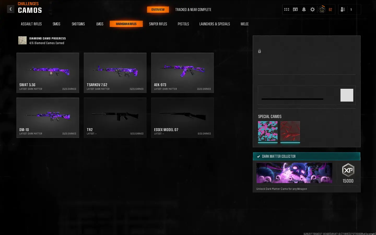
Task: Open the Tracked & Near Complete tab
Action: (x=193, y=10)
